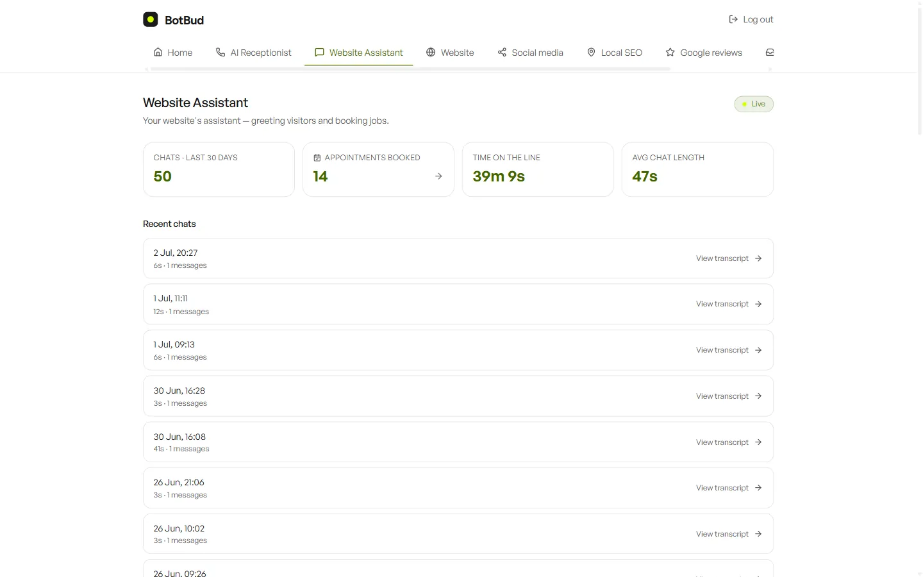Open the Chats Last 30 Days card
This screenshot has width=923, height=577.
(219, 169)
